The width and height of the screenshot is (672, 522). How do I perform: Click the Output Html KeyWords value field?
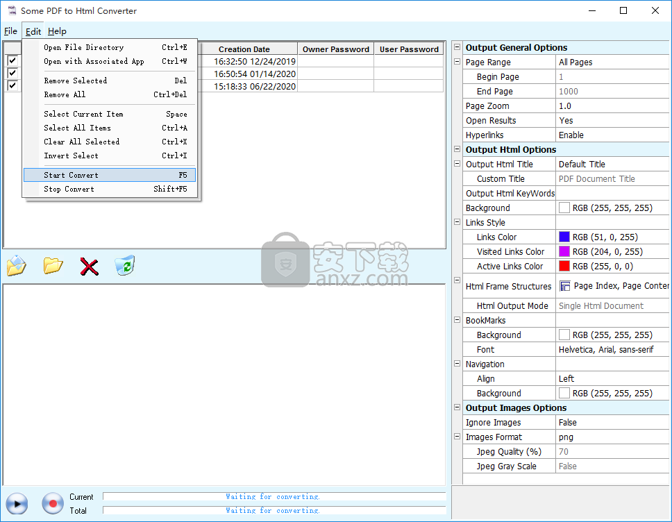[613, 193]
